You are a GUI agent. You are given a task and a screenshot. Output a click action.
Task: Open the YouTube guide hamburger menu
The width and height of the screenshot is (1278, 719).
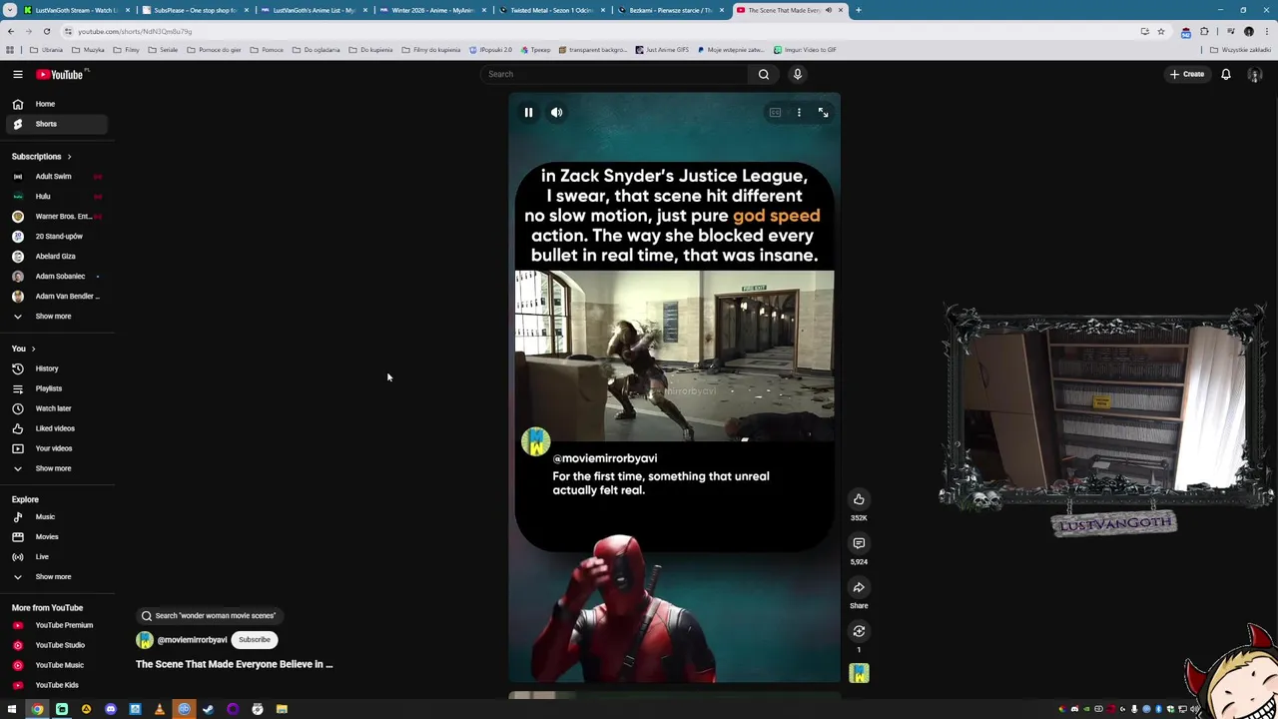[18, 74]
